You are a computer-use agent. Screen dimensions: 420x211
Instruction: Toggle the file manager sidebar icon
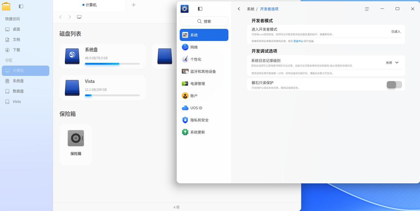(21, 6)
